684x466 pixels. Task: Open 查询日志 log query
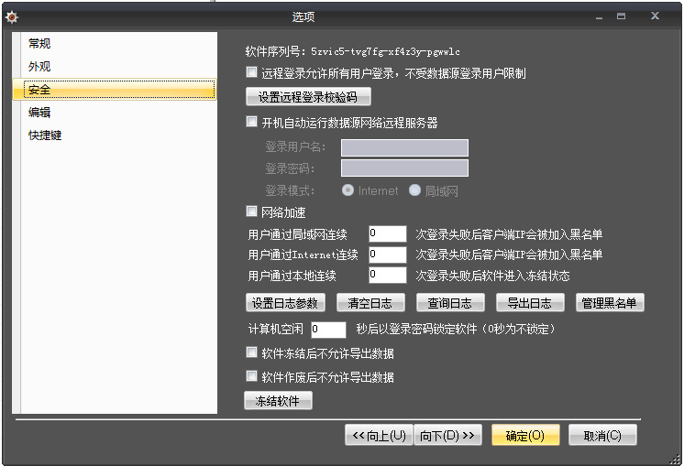[450, 303]
